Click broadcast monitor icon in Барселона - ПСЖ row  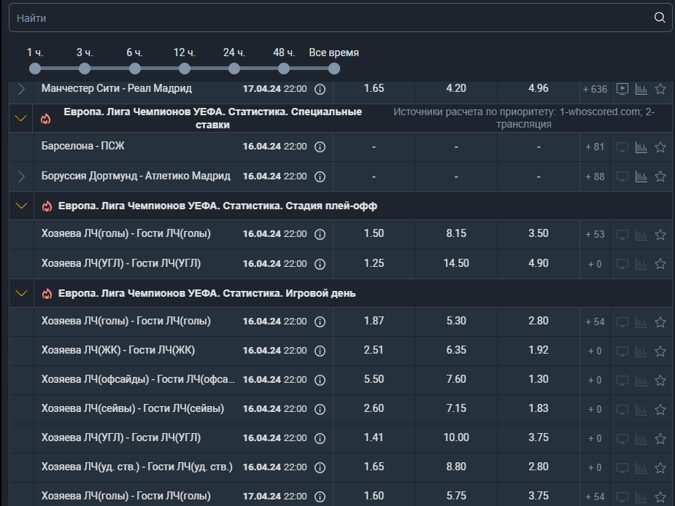click(x=622, y=147)
